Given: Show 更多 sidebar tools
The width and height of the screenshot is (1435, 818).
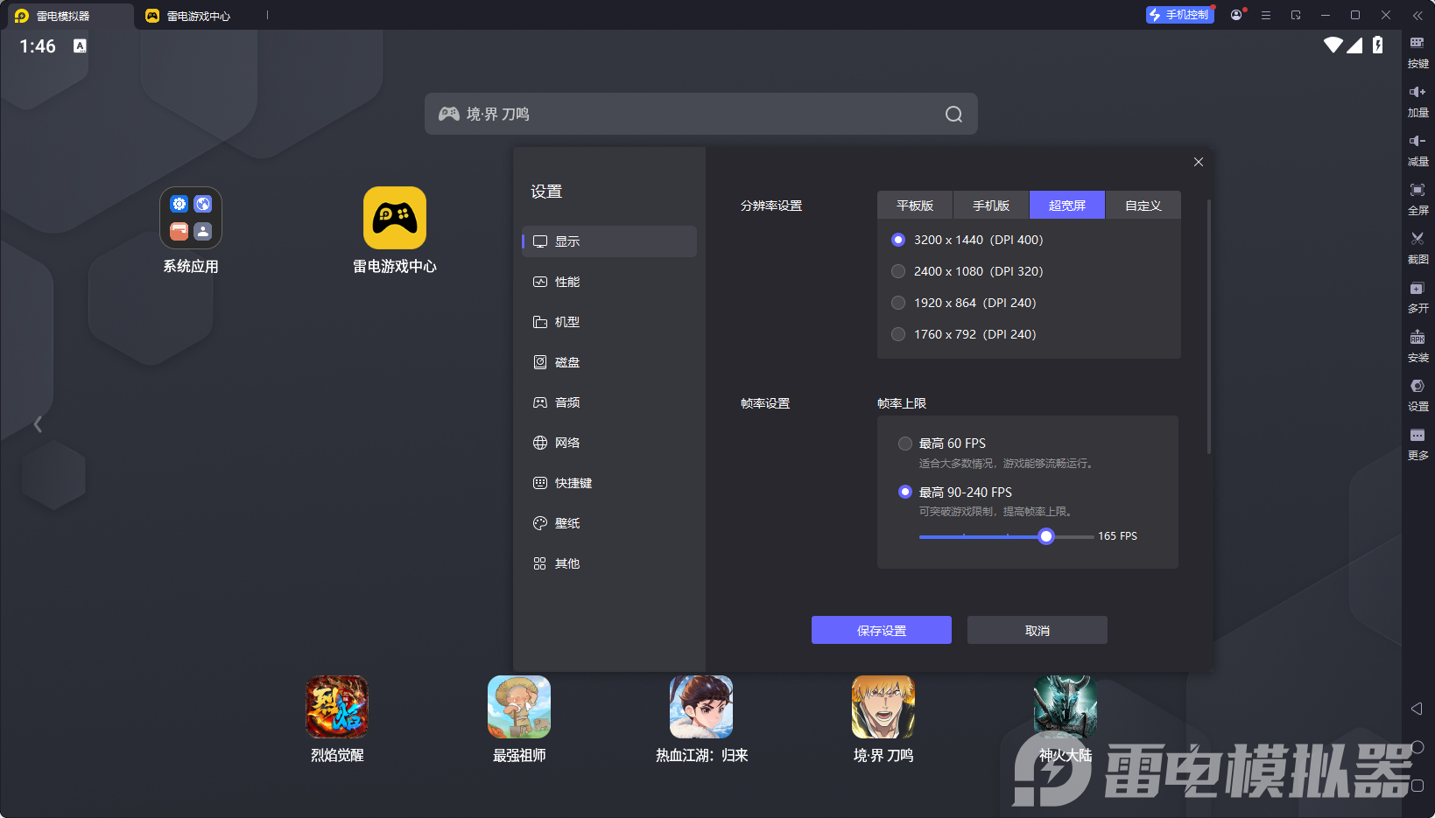Looking at the screenshot, I should pos(1417,443).
